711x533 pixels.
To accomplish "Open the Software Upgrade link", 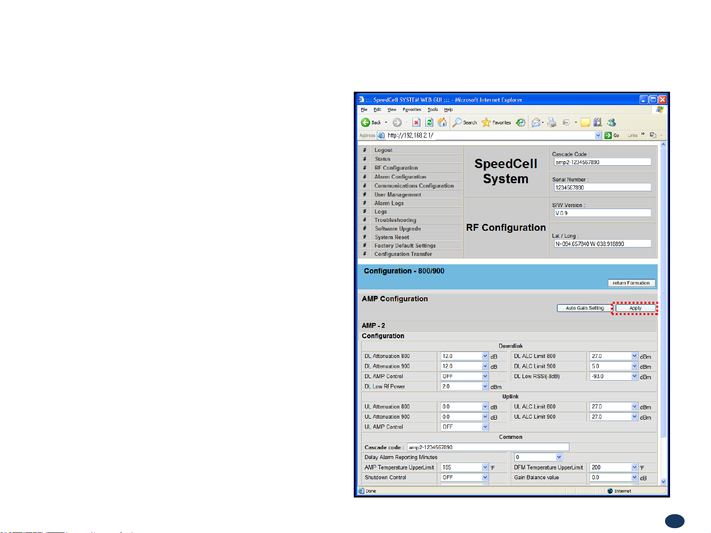I will pos(398,229).
